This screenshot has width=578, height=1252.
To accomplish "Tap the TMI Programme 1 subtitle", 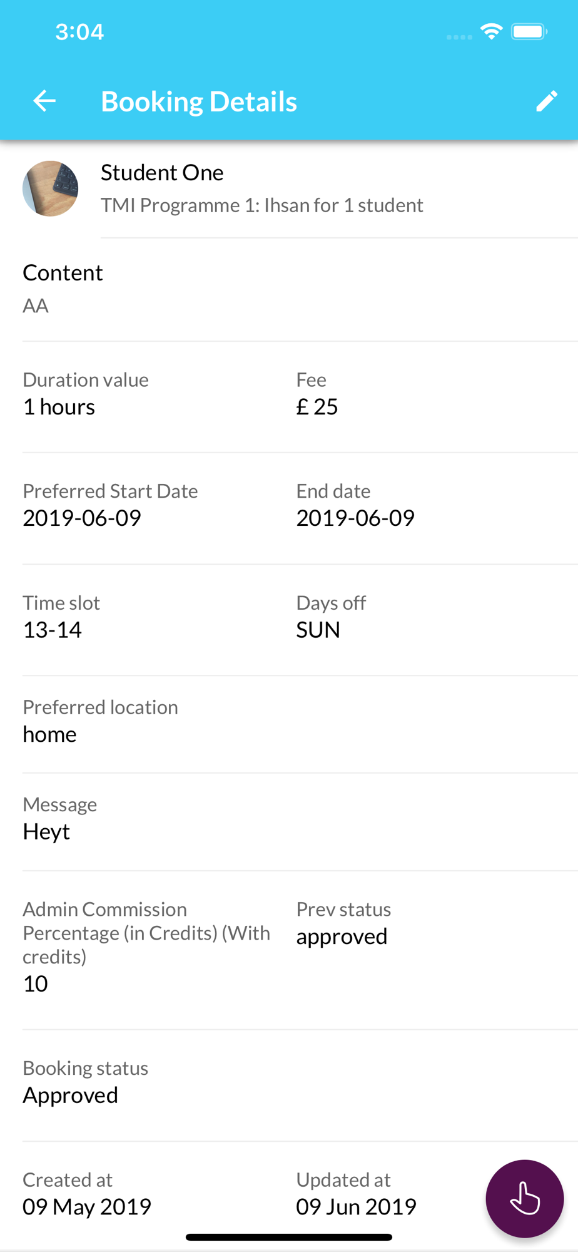I will point(262,205).
